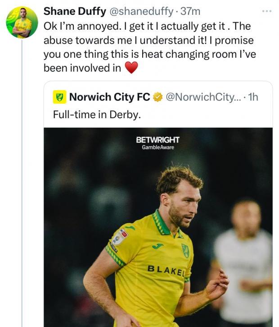Click the Joma logo on the jersey
The image size is (279, 327).
pos(157,246)
